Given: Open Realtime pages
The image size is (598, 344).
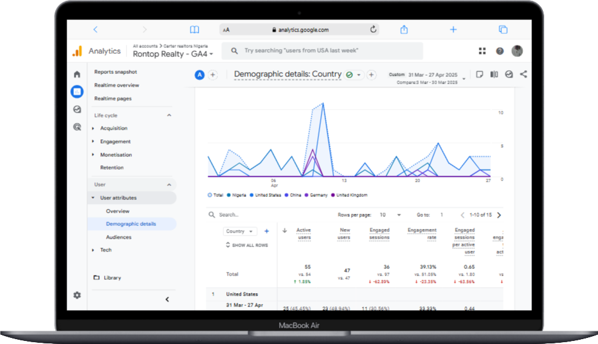Looking at the screenshot, I should 113,99.
